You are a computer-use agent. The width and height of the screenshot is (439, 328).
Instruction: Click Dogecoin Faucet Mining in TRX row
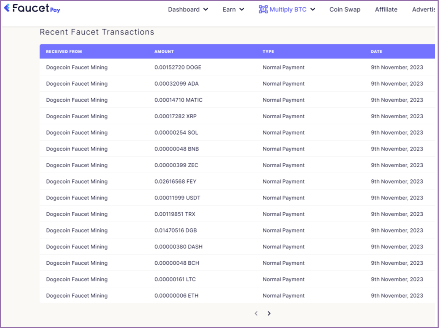pos(77,214)
